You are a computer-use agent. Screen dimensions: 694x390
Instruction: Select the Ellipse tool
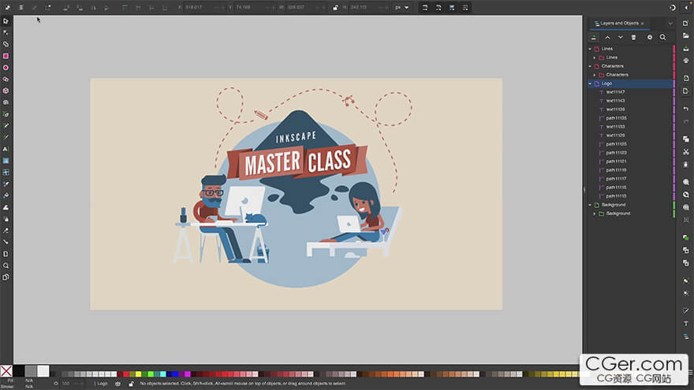click(6, 68)
